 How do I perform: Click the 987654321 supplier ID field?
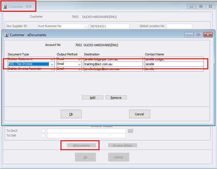pyautogui.click(x=110, y=26)
